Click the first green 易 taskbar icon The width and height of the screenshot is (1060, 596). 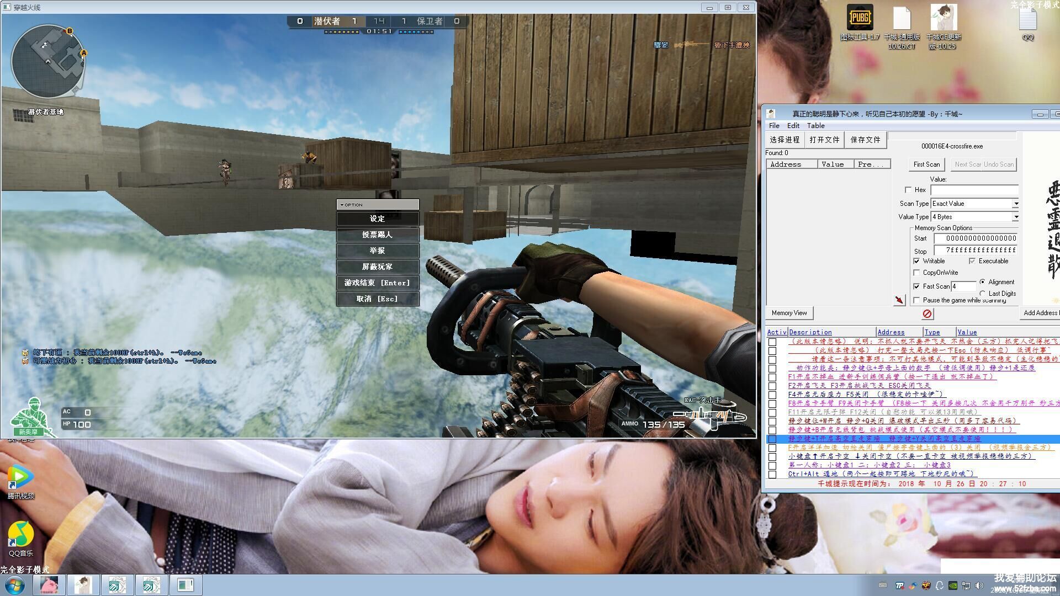(x=117, y=585)
